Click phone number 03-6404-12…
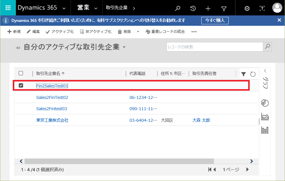This screenshot has width=285, height=181. [143, 120]
